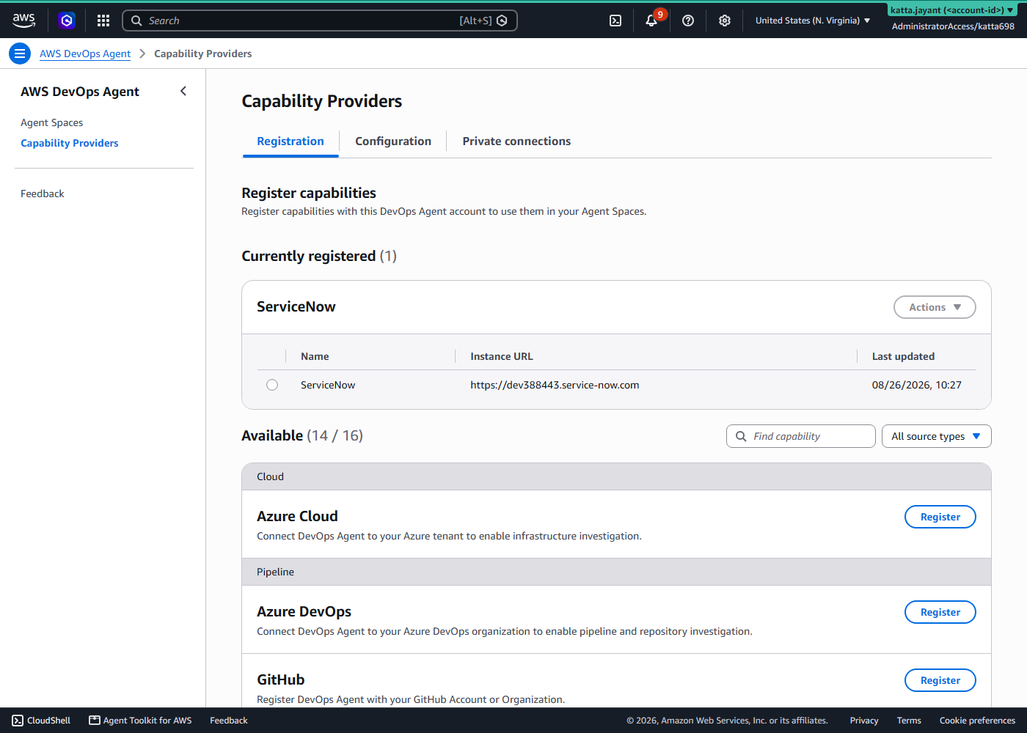The height and width of the screenshot is (733, 1027).
Task: Open the notifications bell
Action: click(651, 21)
